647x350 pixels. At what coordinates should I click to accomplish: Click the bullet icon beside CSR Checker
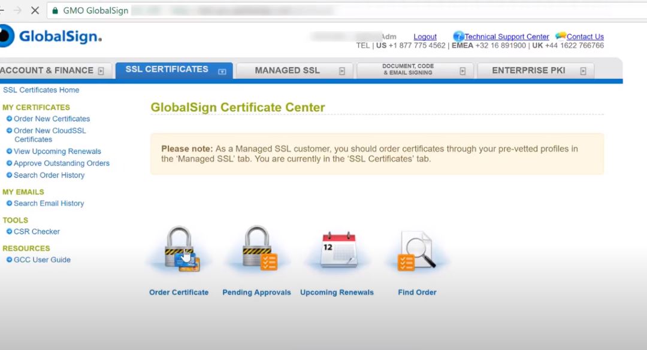(x=9, y=232)
